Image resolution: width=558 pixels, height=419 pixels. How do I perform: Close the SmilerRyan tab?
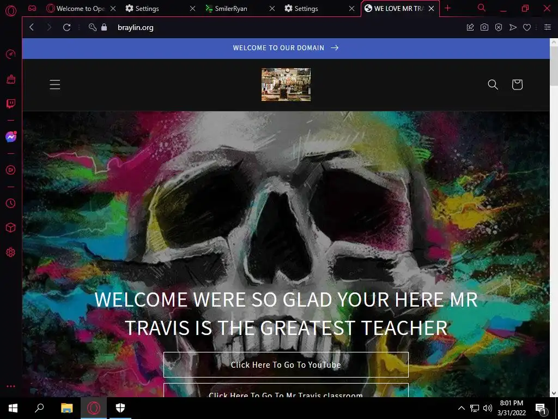point(272,9)
